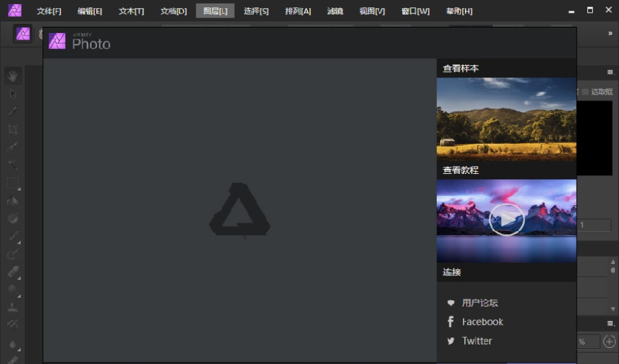Open the Facebook link
The image size is (619, 364).
point(482,322)
